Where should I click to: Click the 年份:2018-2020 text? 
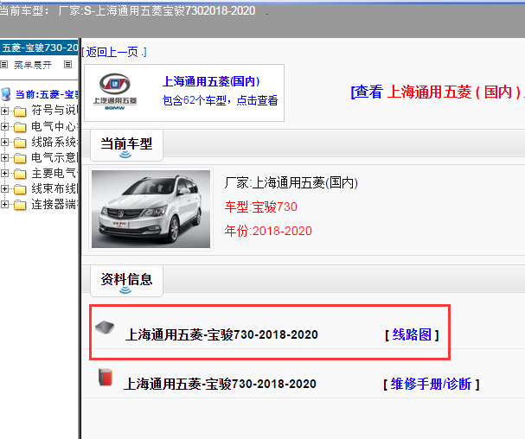pyautogui.click(x=268, y=231)
